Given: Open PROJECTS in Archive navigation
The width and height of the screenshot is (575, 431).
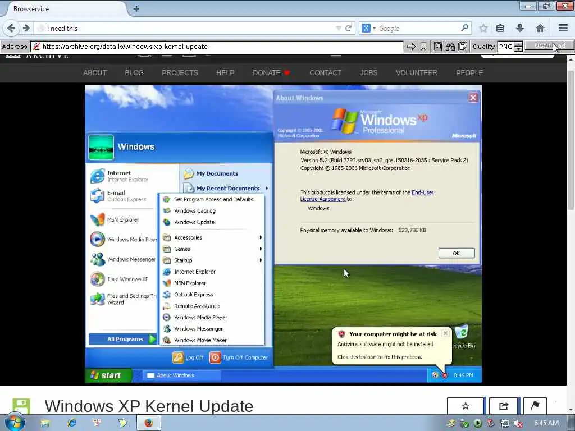Looking at the screenshot, I should [180, 72].
